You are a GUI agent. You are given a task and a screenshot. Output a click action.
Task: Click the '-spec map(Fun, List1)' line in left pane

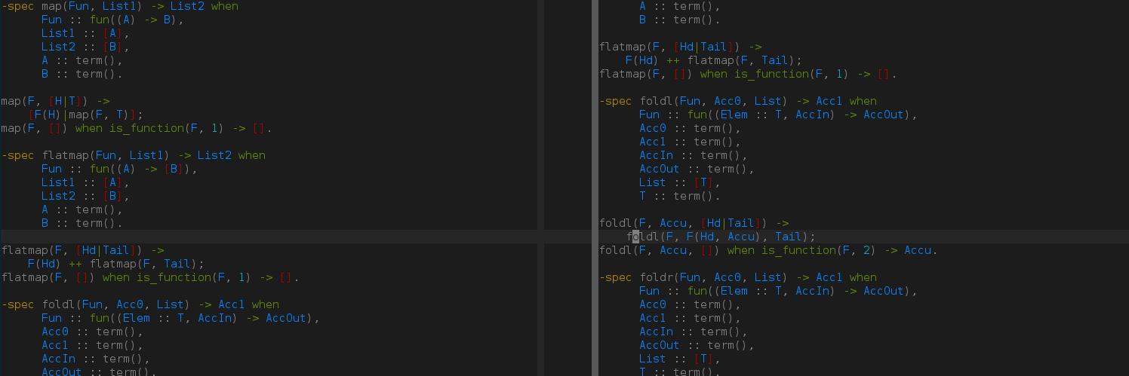[120, 6]
